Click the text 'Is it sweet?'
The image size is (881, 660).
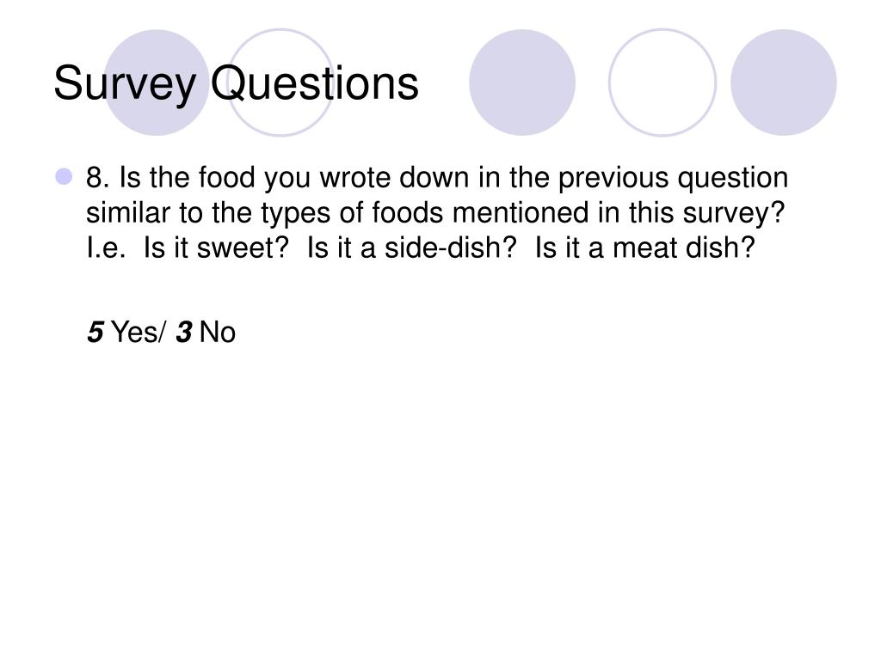pos(216,248)
